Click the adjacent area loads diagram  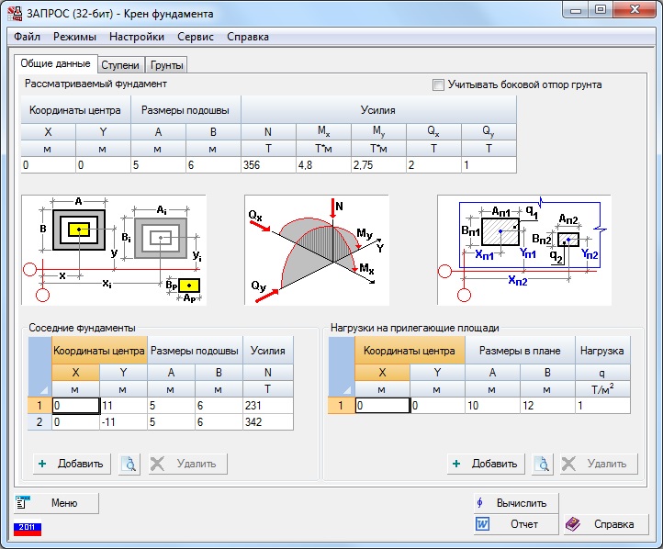click(x=523, y=250)
